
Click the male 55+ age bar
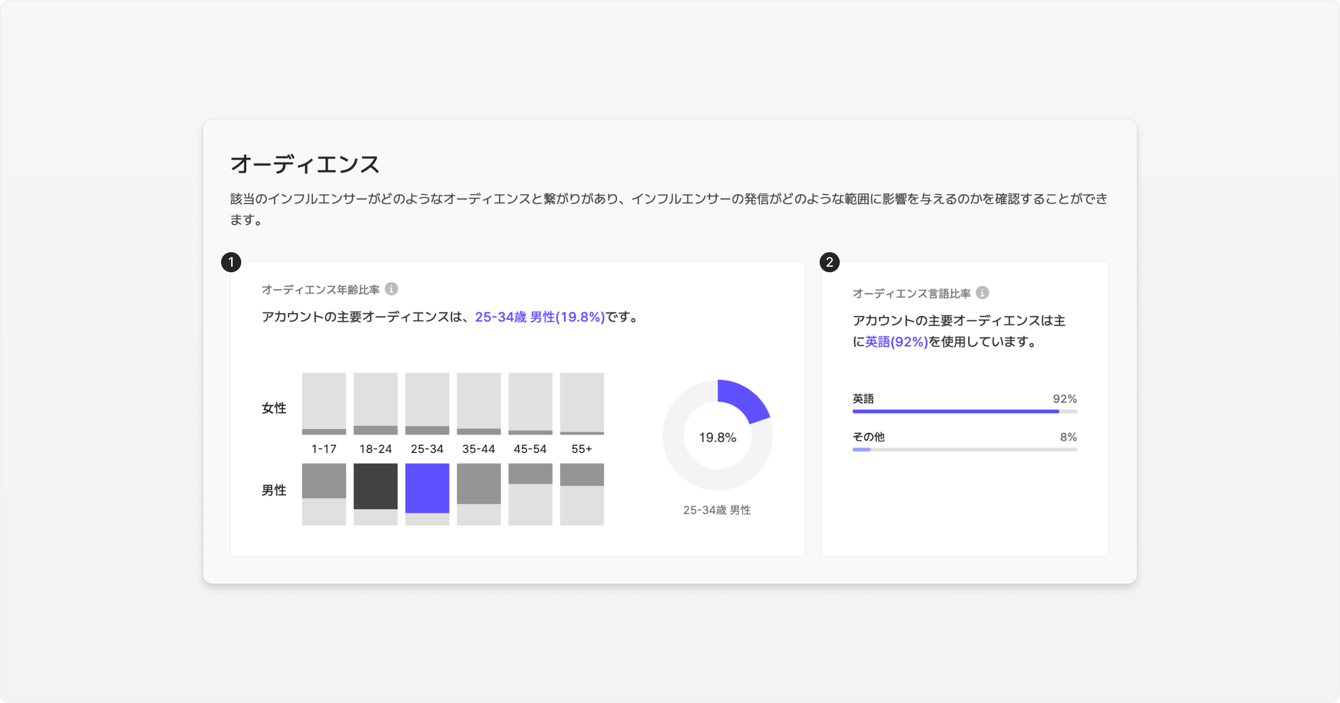click(582, 475)
